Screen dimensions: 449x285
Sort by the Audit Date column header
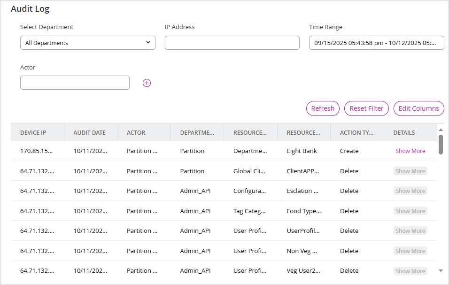(x=90, y=133)
